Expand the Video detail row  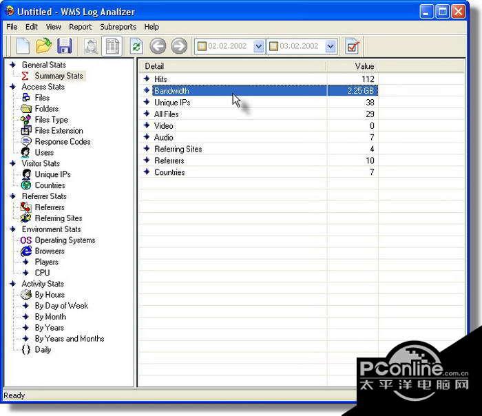click(147, 125)
